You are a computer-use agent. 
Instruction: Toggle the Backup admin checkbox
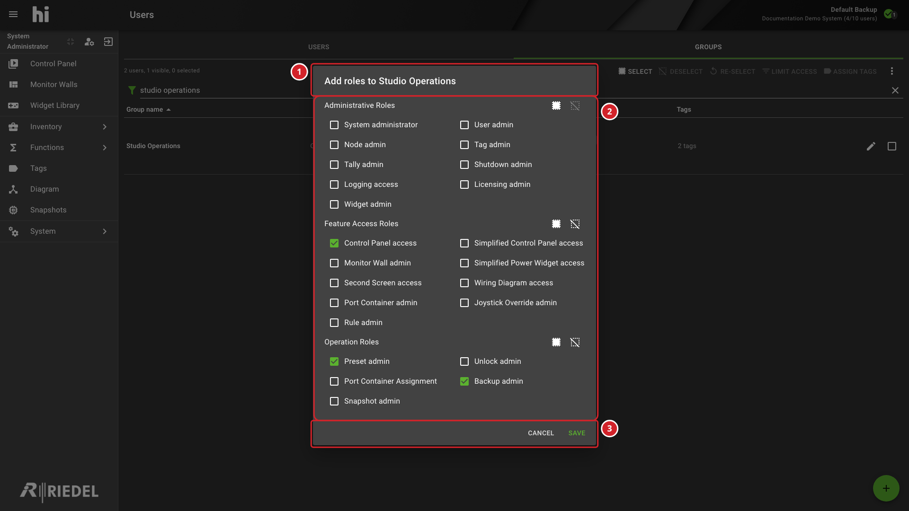pyautogui.click(x=464, y=381)
